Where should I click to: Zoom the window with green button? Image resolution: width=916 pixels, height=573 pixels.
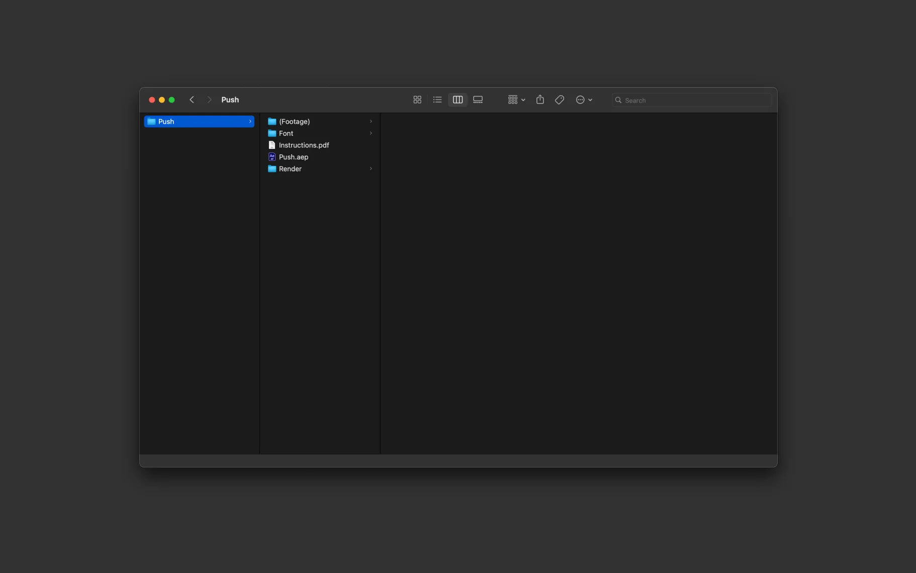[172, 100]
